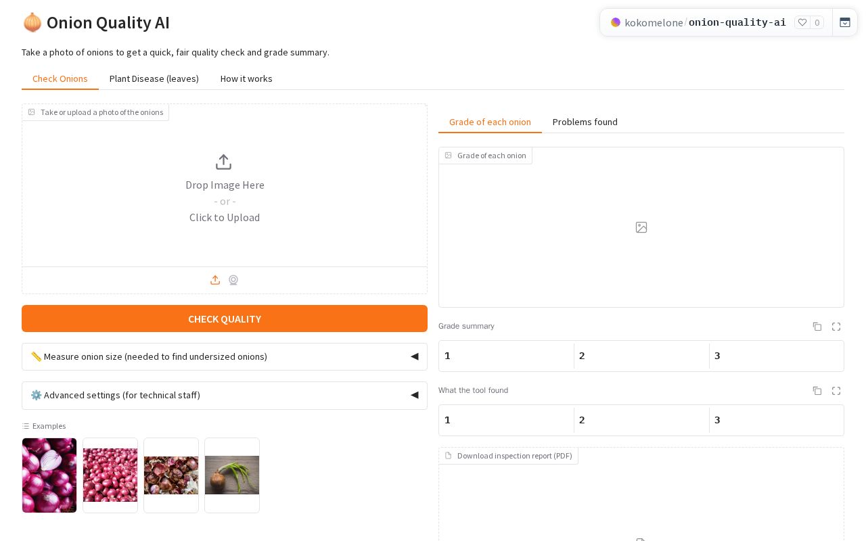Image resolution: width=866 pixels, height=541 pixels.
Task: Click the like count number
Action: click(x=817, y=22)
